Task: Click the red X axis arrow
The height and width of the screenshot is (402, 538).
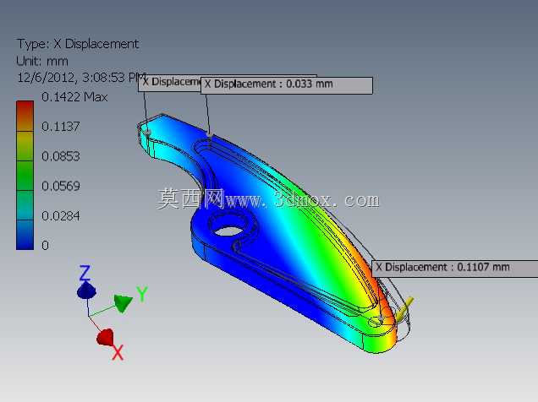Action: click(105, 337)
